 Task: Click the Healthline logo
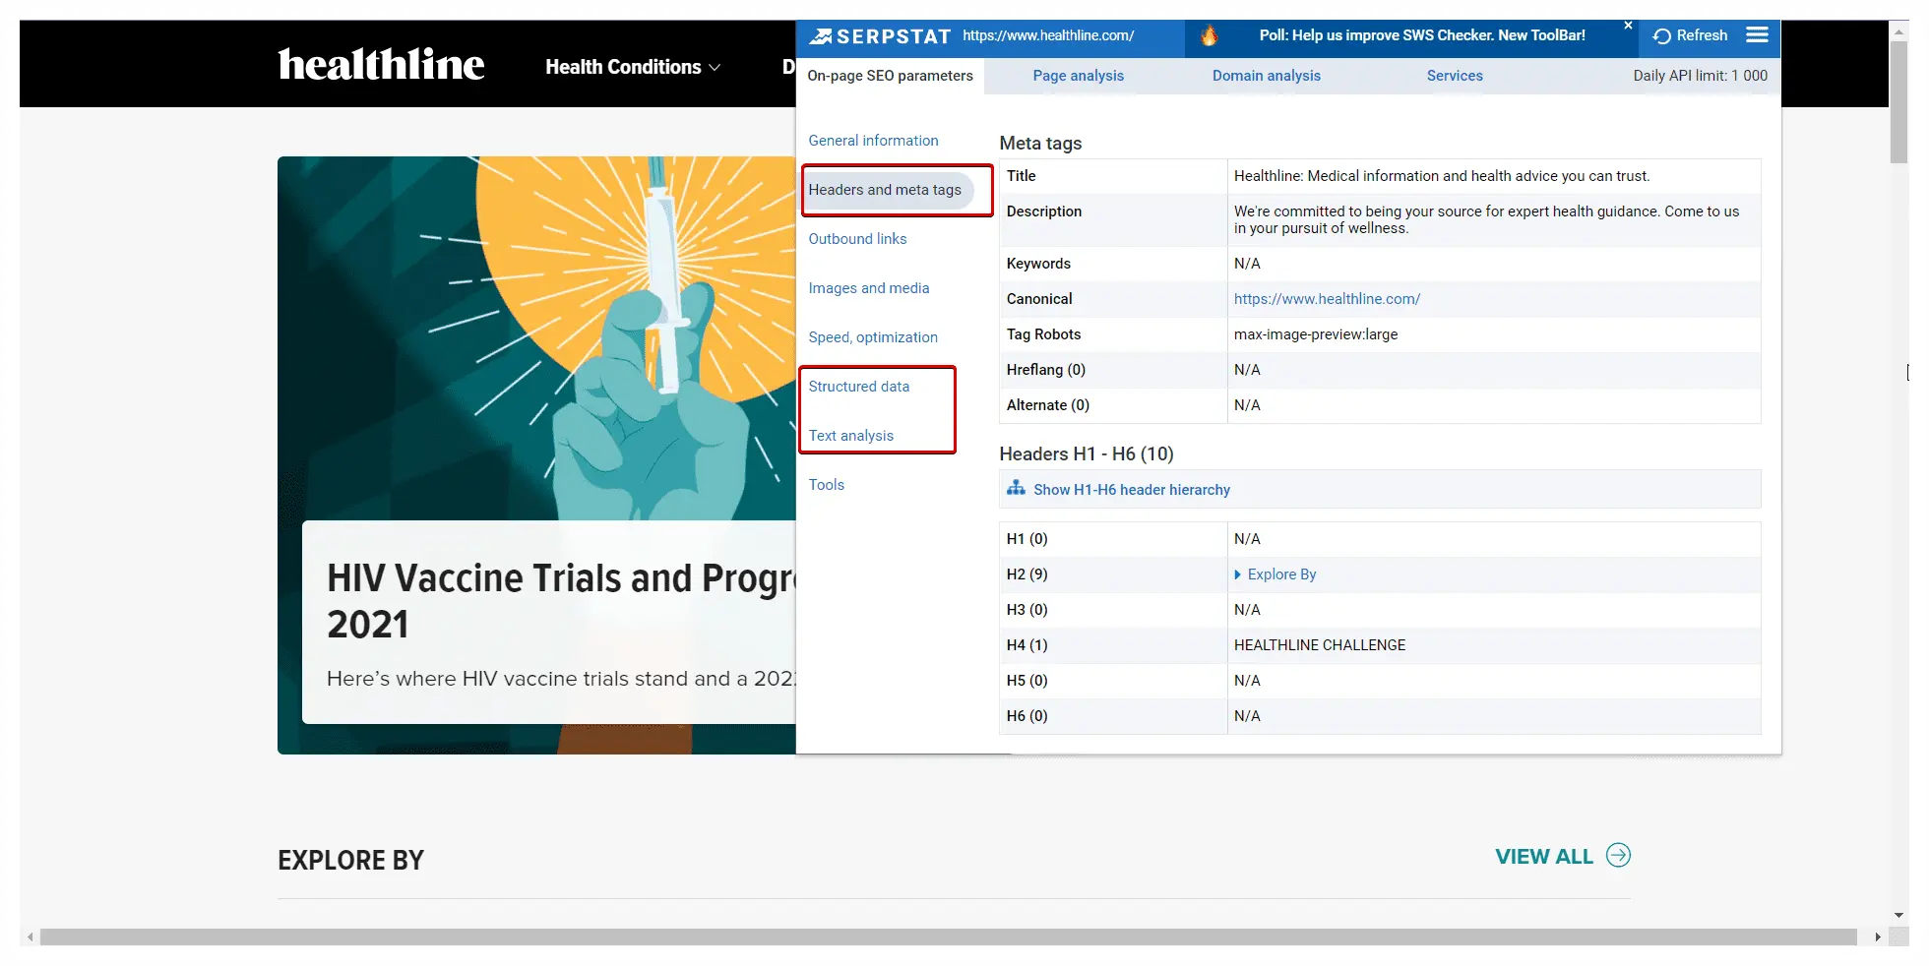point(380,65)
